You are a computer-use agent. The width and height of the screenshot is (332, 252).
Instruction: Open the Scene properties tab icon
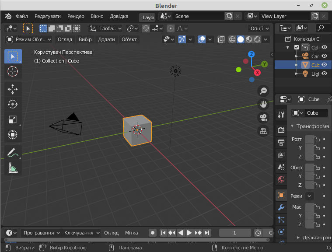click(281, 167)
